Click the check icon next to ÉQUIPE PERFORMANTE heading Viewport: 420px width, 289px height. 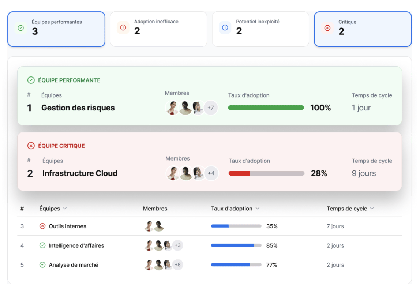click(31, 80)
